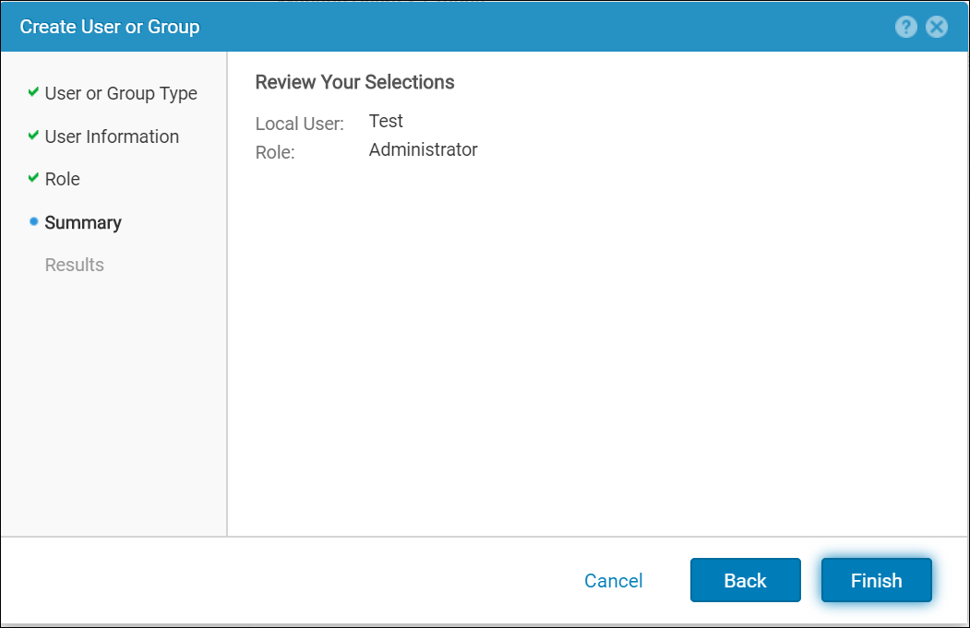Go back with the Back button

[x=745, y=580]
